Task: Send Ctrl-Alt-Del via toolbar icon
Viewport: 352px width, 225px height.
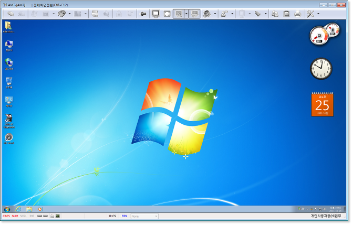Action: [130, 14]
